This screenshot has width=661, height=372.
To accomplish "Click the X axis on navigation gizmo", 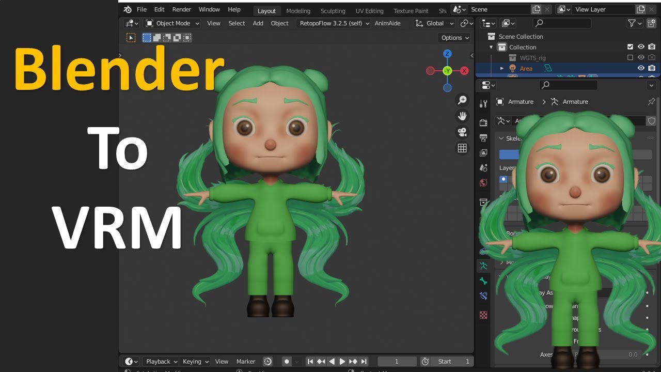I will (x=464, y=71).
